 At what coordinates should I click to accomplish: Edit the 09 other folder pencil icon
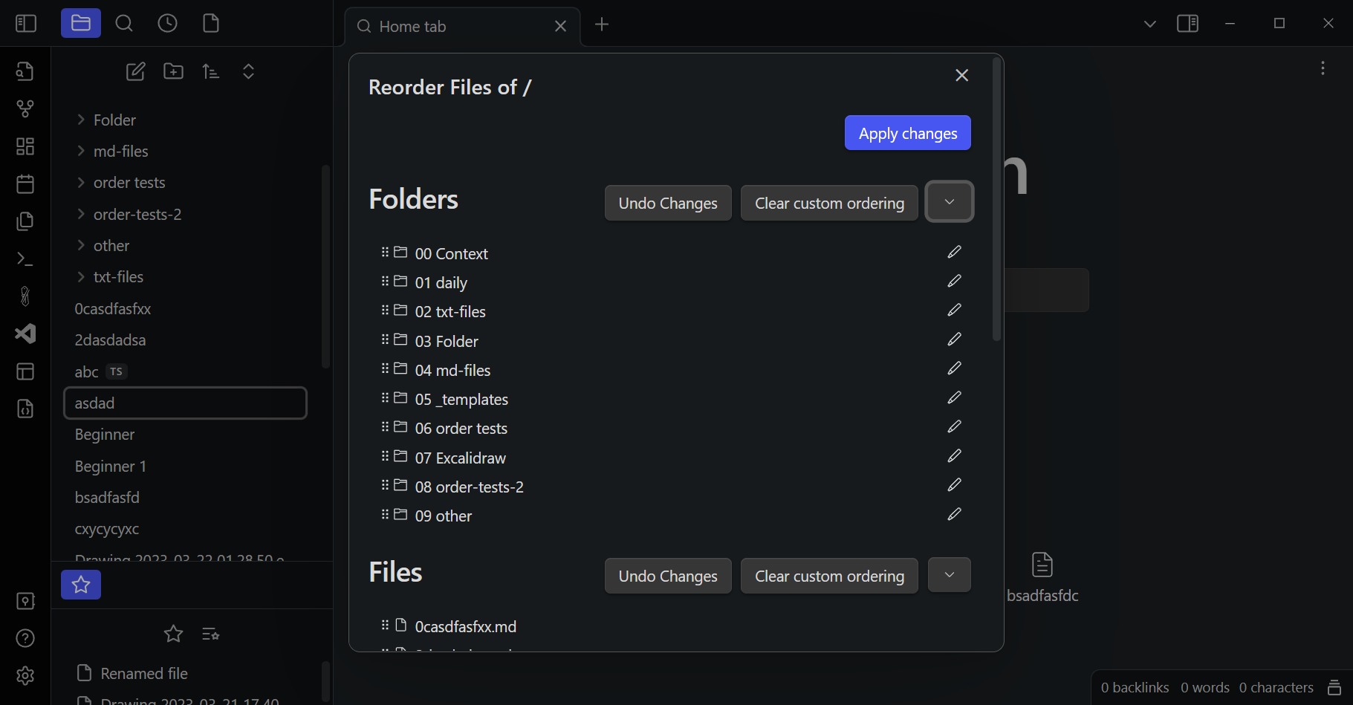click(x=955, y=514)
